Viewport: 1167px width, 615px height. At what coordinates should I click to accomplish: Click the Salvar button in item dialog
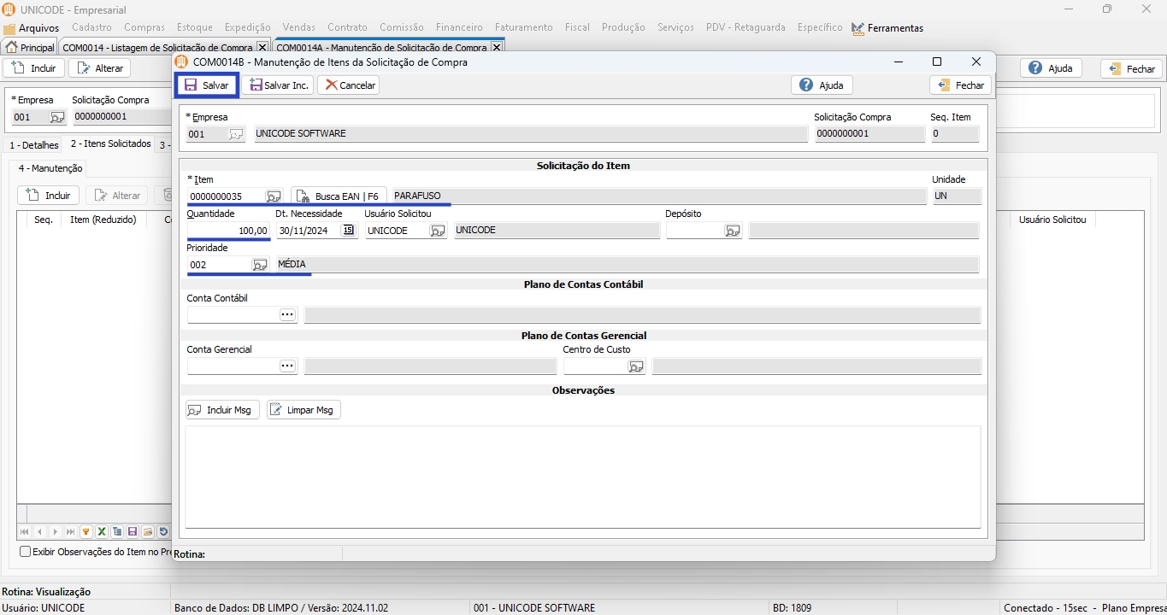207,85
